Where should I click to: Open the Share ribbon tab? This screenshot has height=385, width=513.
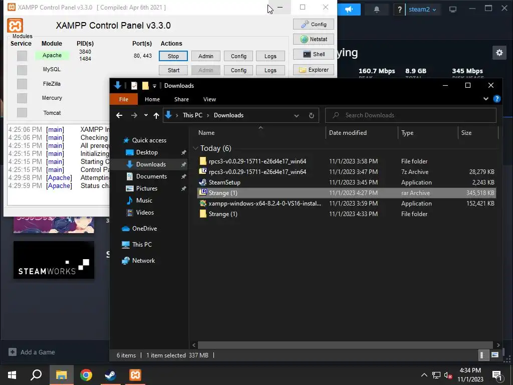[x=181, y=99]
